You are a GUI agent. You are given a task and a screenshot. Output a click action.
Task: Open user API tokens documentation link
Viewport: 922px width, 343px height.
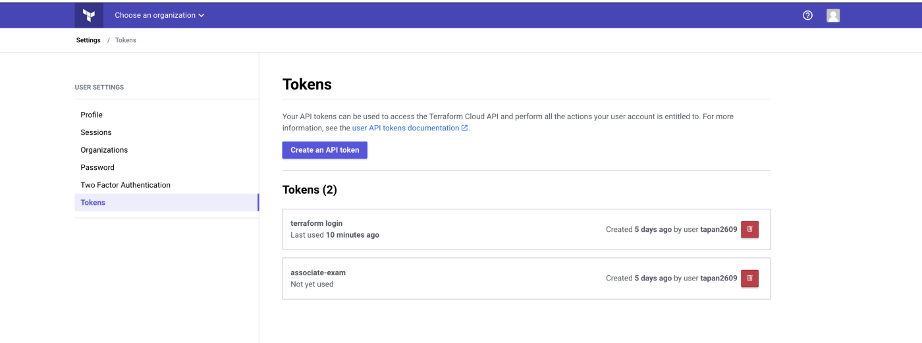tap(406, 128)
